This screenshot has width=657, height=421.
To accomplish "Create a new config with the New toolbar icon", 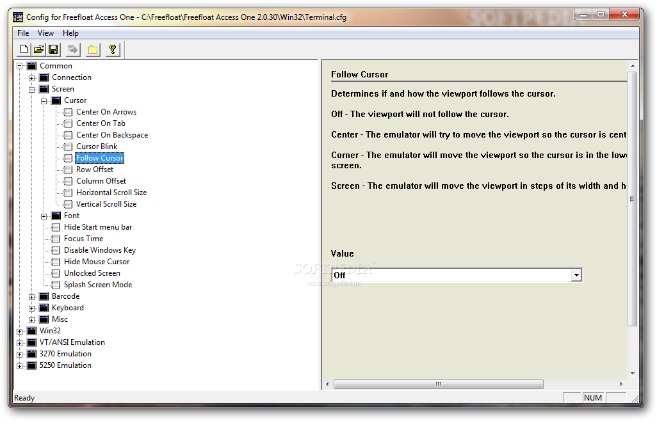I will 24,50.
